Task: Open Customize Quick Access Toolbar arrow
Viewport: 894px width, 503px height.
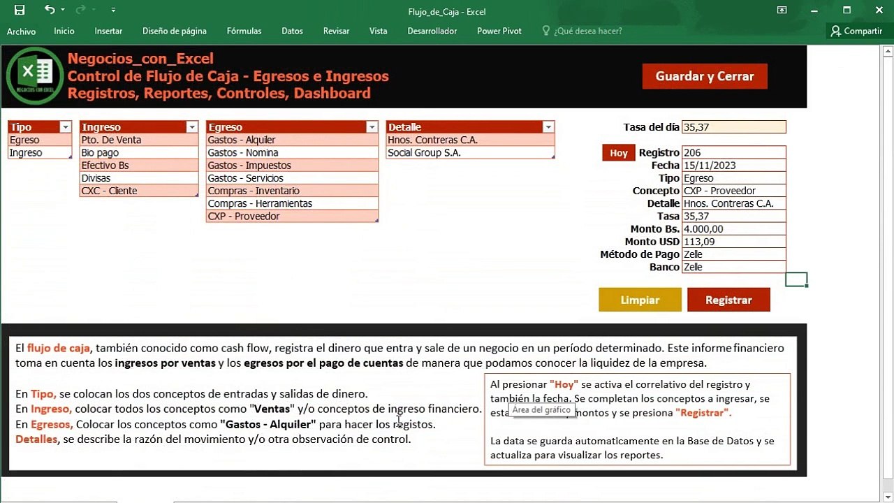Action: (113, 10)
